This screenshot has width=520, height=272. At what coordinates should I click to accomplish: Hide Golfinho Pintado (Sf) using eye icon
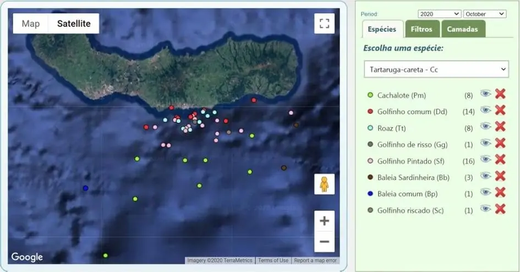tap(485, 160)
